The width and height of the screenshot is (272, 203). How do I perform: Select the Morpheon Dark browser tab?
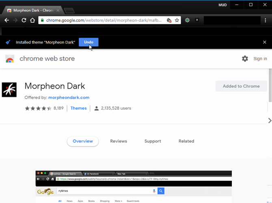coord(33,11)
